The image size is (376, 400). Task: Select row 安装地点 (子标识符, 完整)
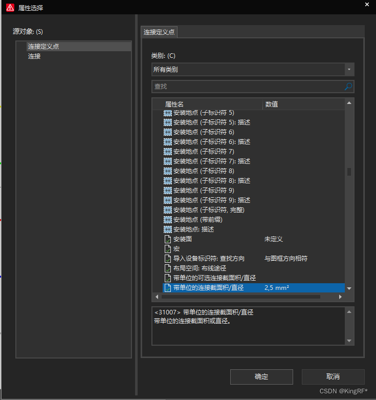(254, 210)
